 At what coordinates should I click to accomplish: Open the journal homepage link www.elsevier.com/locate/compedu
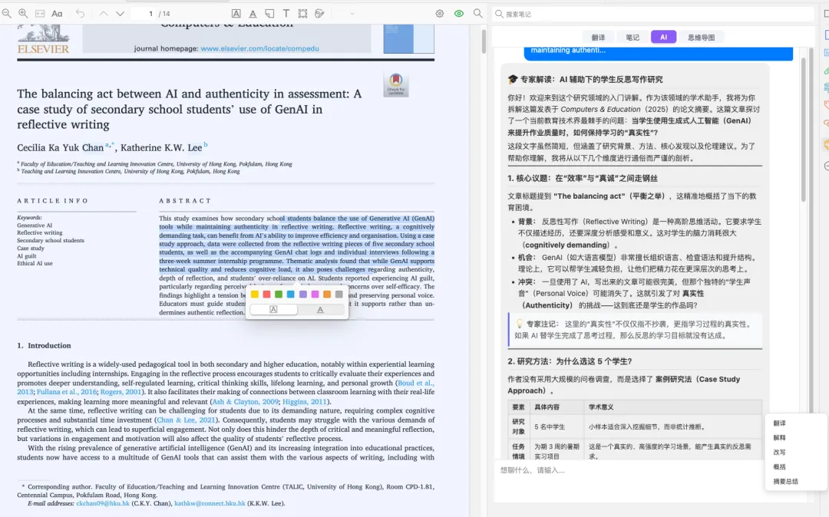(259, 48)
